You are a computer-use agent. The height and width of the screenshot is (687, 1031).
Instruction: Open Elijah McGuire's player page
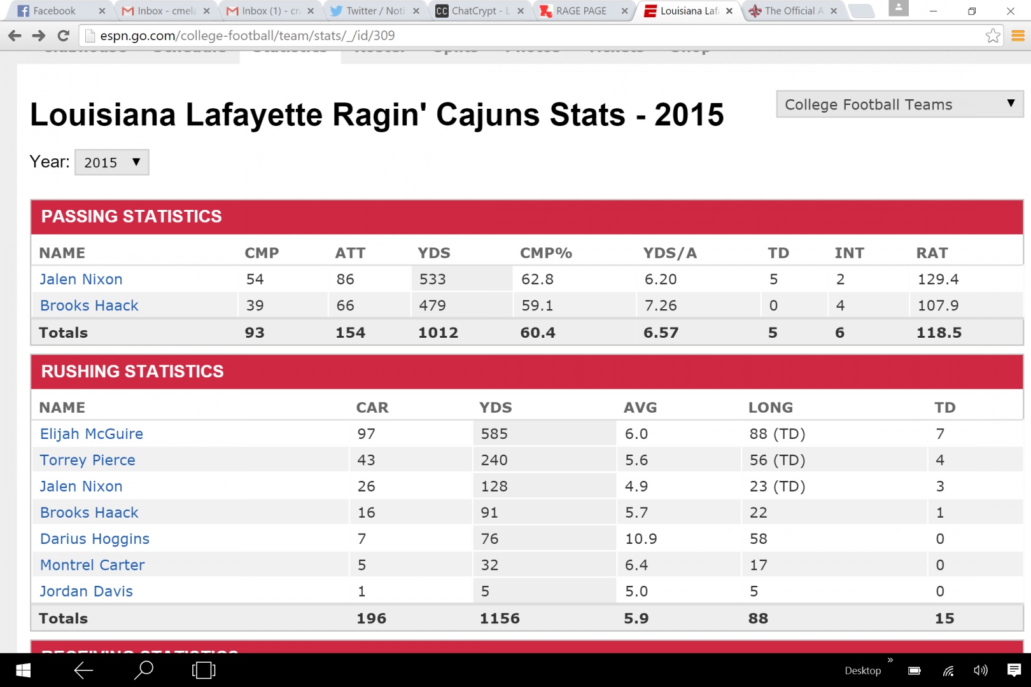point(91,434)
